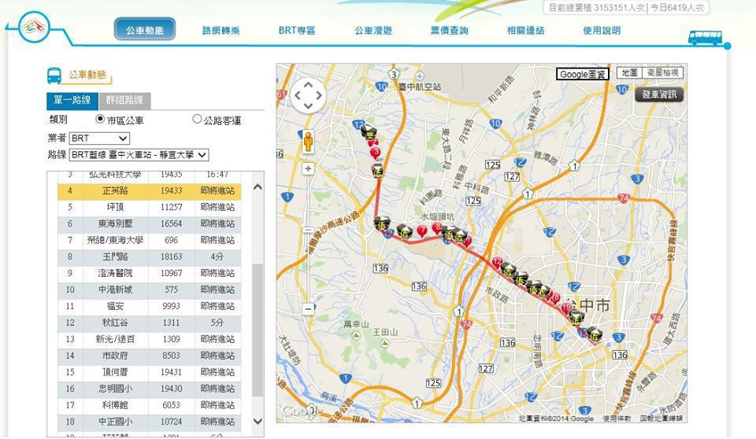Click the 4分 arrival time for 玉門路
The width and height of the screenshot is (756, 439).
pos(217,256)
